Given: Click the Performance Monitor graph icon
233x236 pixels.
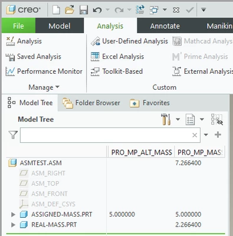Looking at the screenshot, I should pyautogui.click(x=10, y=71).
